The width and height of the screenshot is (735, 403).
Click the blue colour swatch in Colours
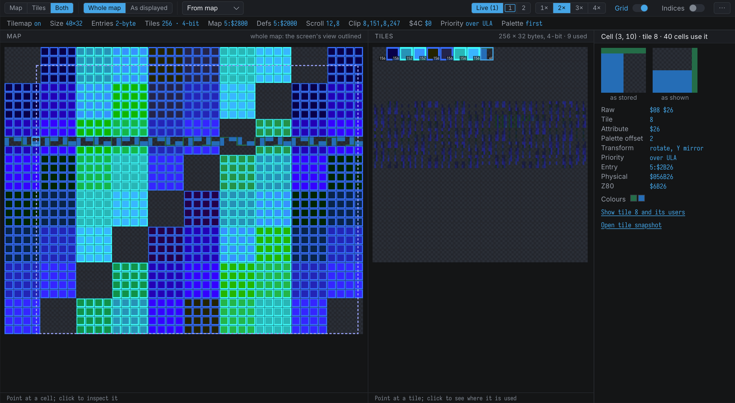coord(641,198)
